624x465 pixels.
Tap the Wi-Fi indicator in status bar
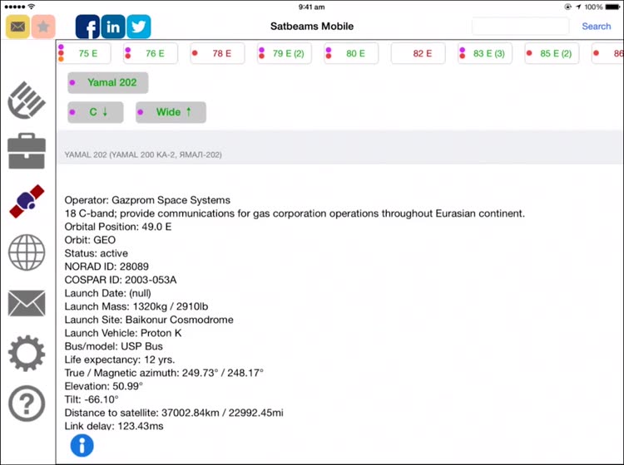coord(32,7)
